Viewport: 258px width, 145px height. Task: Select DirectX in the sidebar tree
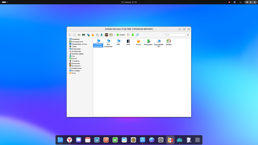[74, 59]
